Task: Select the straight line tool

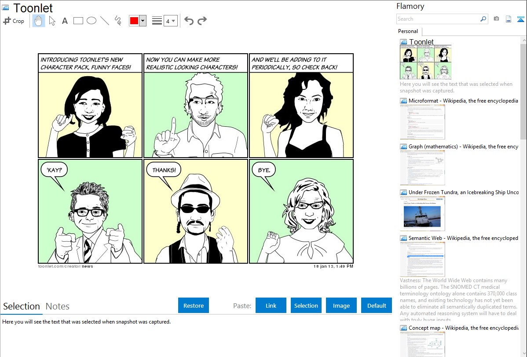Action: point(105,21)
